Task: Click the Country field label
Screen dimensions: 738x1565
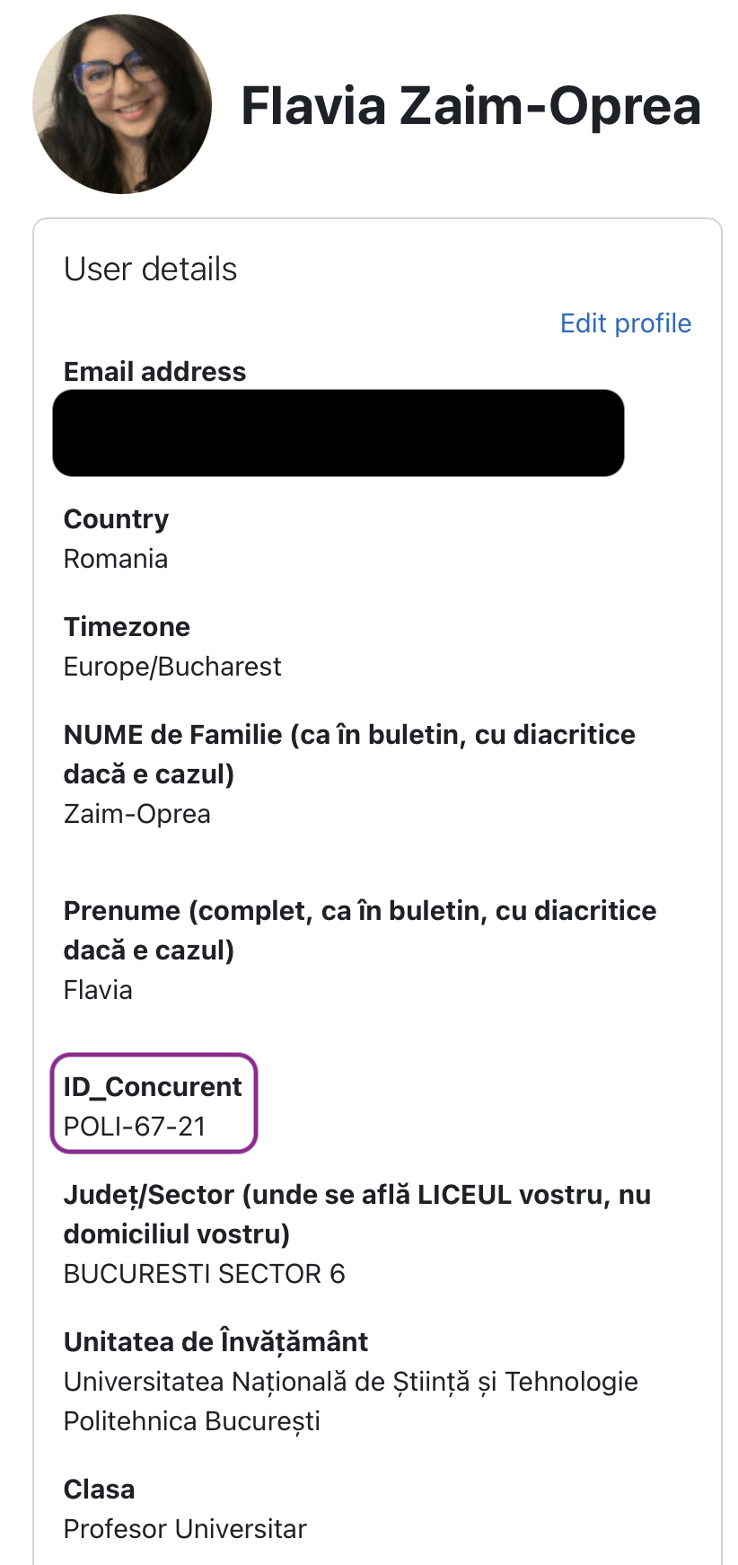Action: (116, 519)
